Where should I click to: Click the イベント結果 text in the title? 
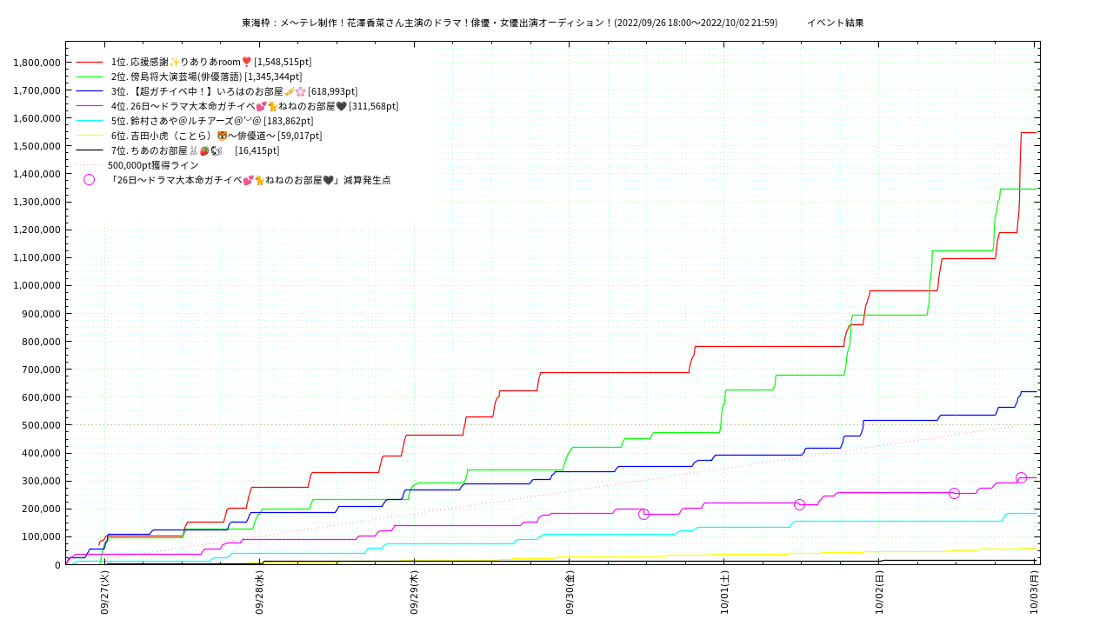point(835,23)
